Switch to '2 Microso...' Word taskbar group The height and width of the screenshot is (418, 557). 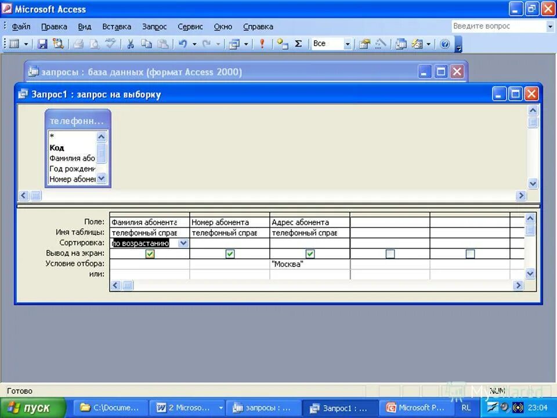click(187, 408)
